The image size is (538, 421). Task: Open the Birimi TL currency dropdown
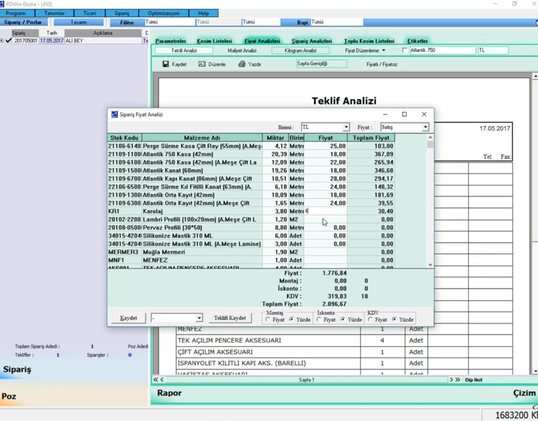click(346, 128)
